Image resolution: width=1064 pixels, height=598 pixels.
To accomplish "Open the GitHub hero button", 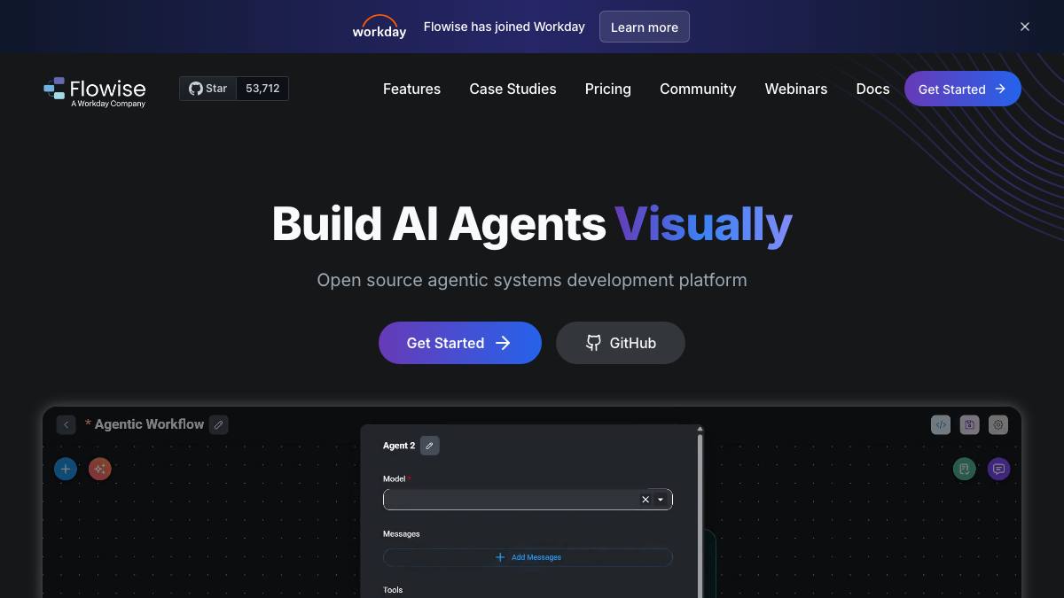I will (621, 343).
